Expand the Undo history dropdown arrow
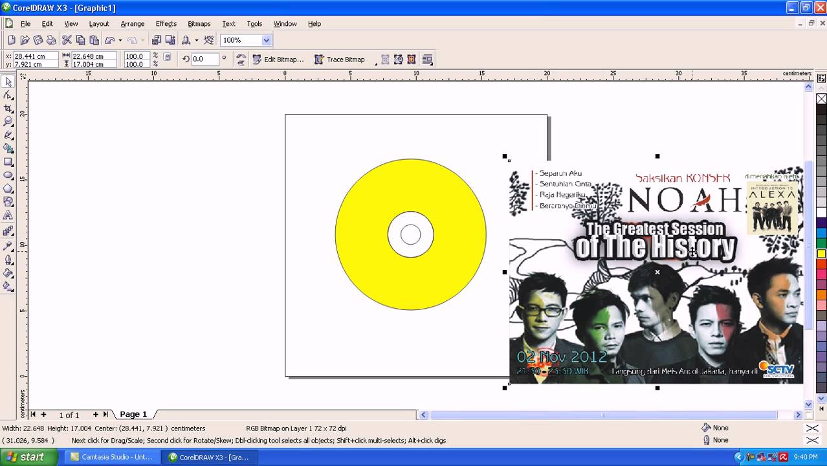 120,40
